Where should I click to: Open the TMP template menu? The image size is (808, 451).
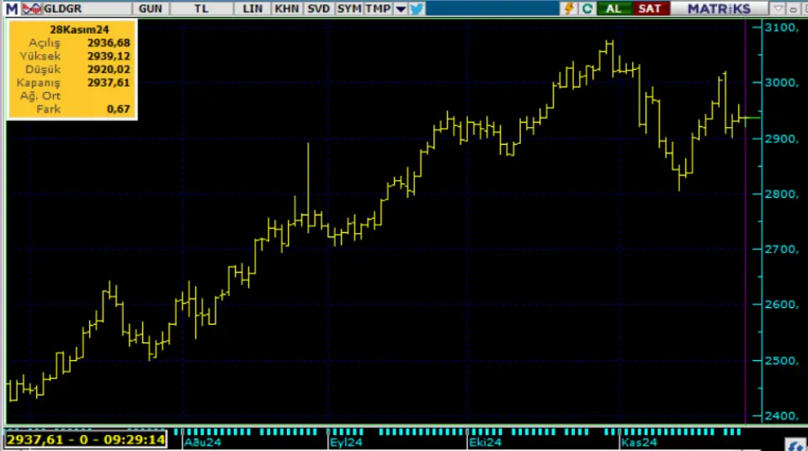(378, 8)
